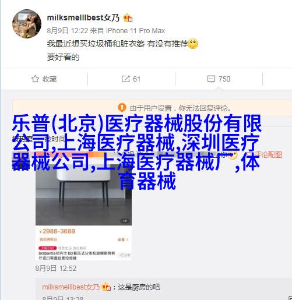292x300 pixels.
Task: Open comments via the speech bubble icon
Action: (211, 79)
